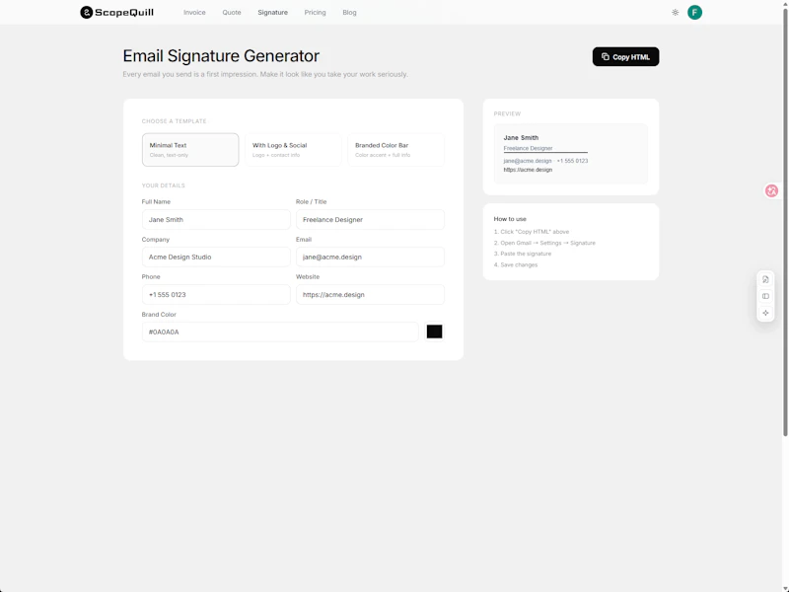The image size is (789, 592).
Task: Click the ScopeQuill brand name text
Action: point(124,12)
